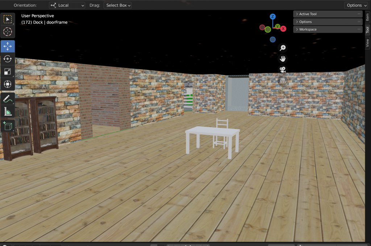Activate the 3D Cursor tool
371x246 pixels.
point(8,32)
